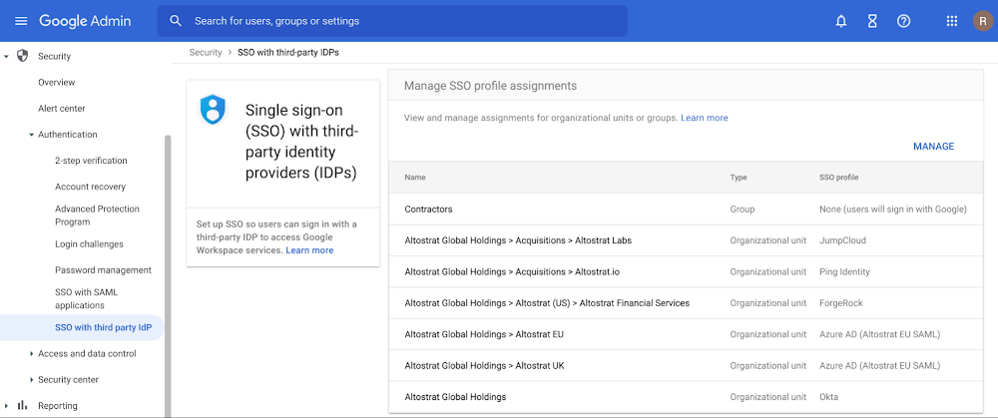Open 2-step verification settings
Viewport: 998px width, 418px height.
tap(91, 161)
